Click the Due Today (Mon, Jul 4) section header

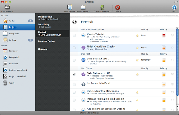(123, 29)
